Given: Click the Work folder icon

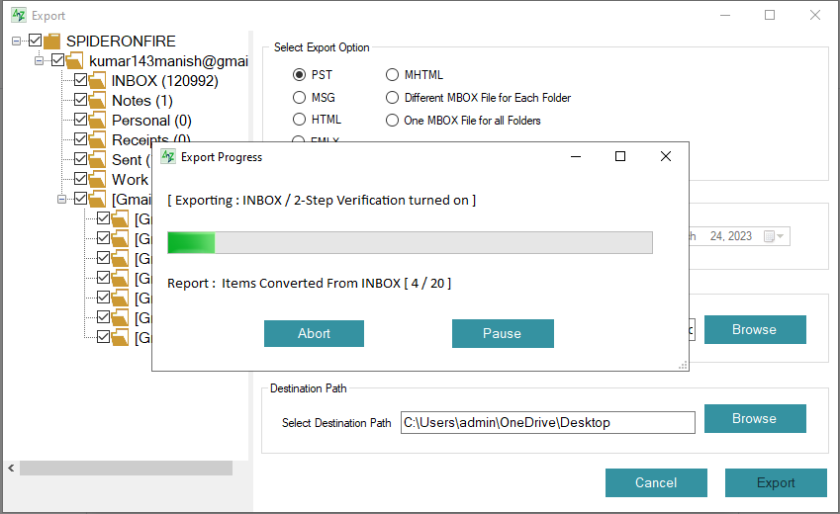Looking at the screenshot, I should (98, 180).
